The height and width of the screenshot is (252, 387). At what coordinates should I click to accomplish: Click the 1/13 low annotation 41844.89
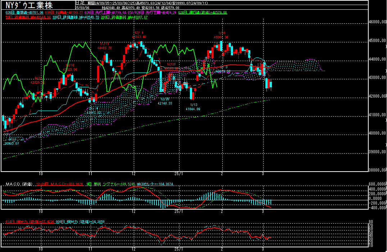(x=193, y=109)
